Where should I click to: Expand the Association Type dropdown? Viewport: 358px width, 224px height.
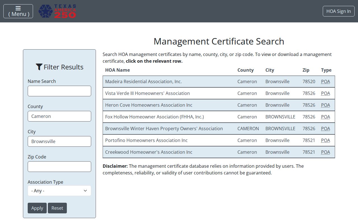click(x=59, y=191)
